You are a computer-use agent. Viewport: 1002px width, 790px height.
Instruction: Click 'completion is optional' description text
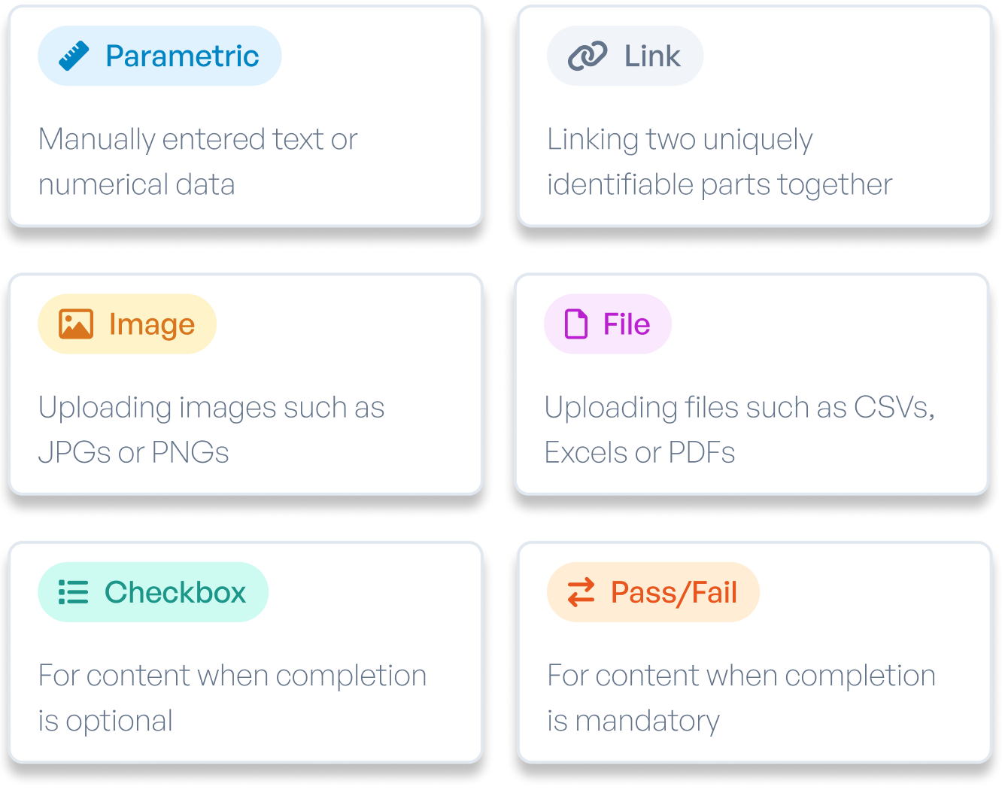(x=232, y=697)
